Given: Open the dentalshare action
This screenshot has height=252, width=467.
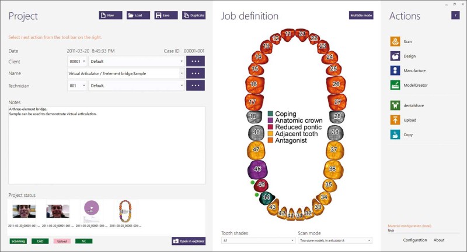Looking at the screenshot, I should click(x=395, y=105).
